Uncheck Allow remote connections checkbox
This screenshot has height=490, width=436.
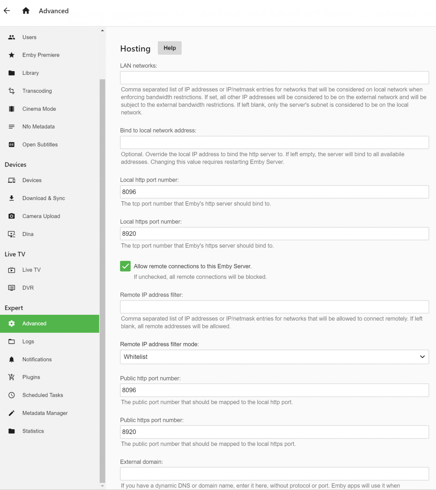pyautogui.click(x=125, y=266)
